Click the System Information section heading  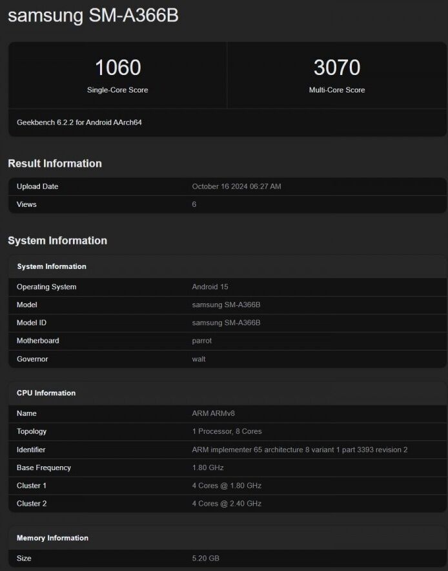click(57, 241)
